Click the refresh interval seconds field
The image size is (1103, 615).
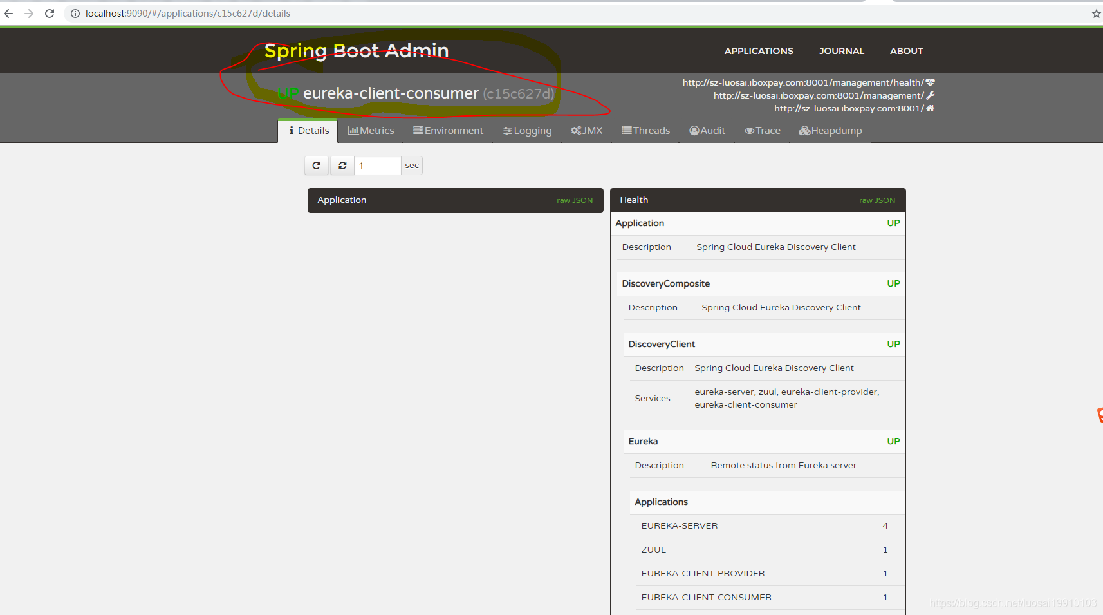click(x=378, y=166)
